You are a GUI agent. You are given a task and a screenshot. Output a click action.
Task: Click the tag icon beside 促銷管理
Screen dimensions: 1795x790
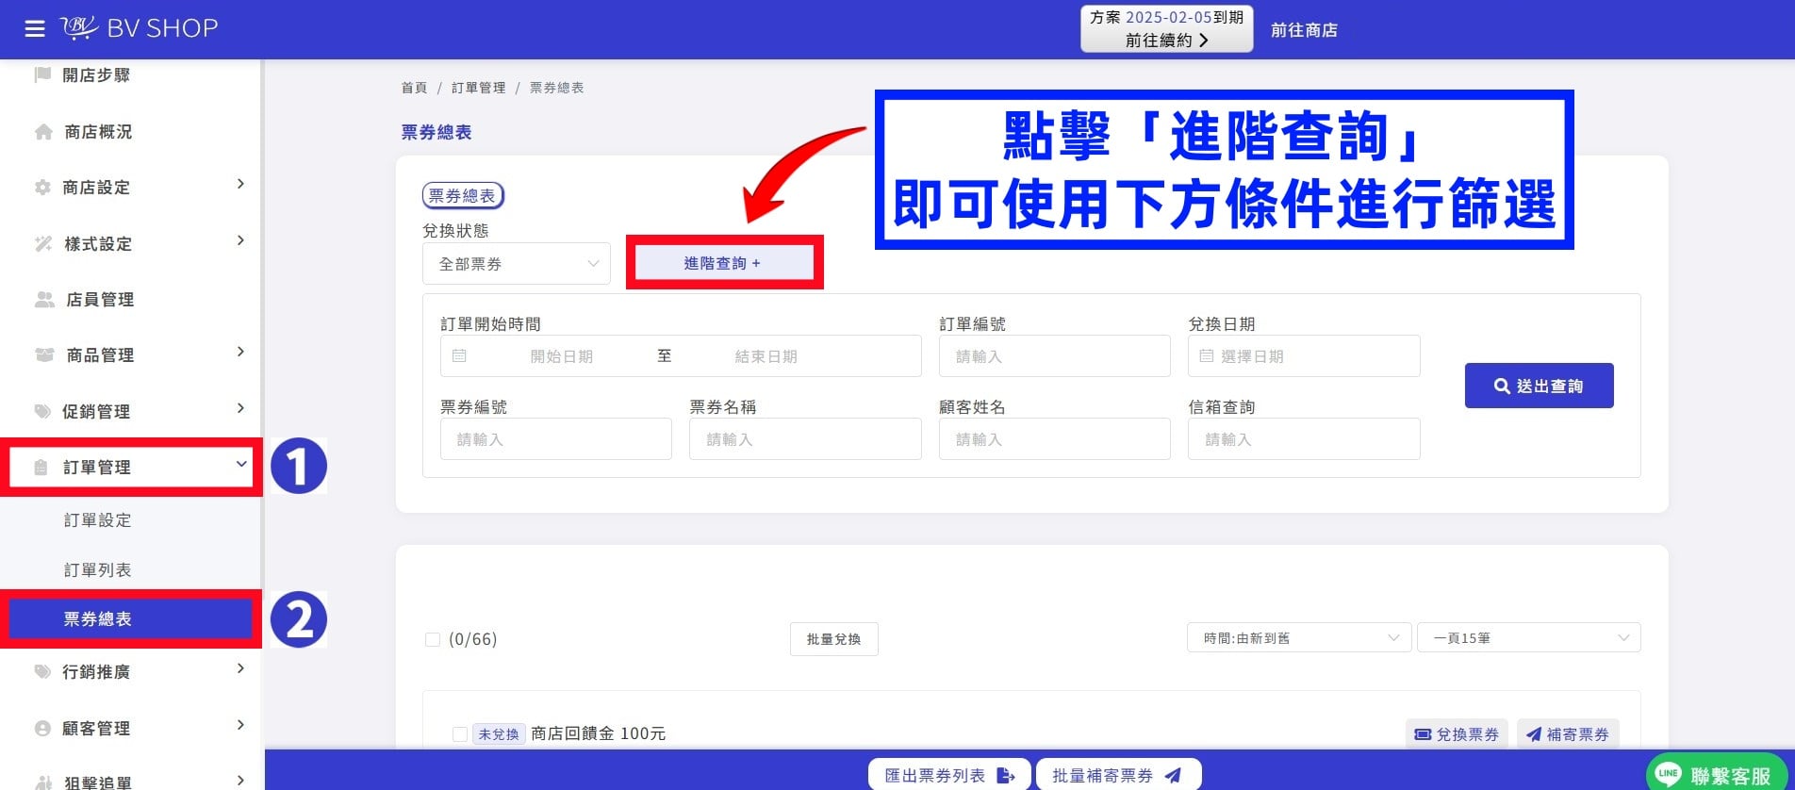42,411
